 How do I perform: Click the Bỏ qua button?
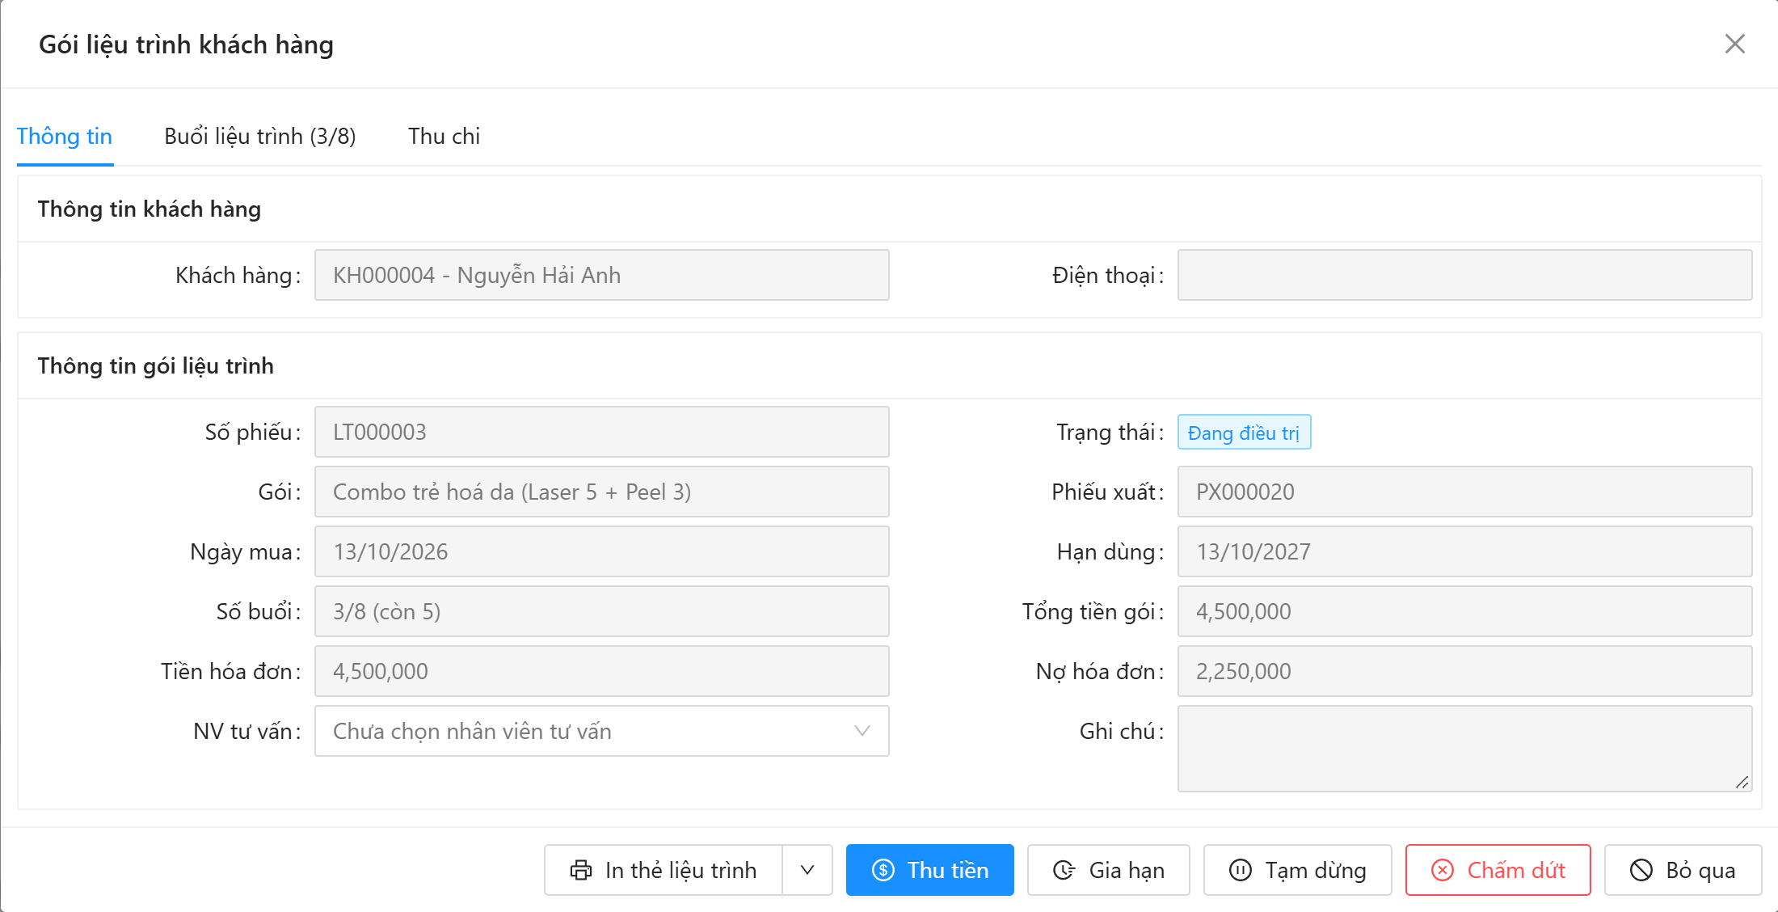(1683, 870)
